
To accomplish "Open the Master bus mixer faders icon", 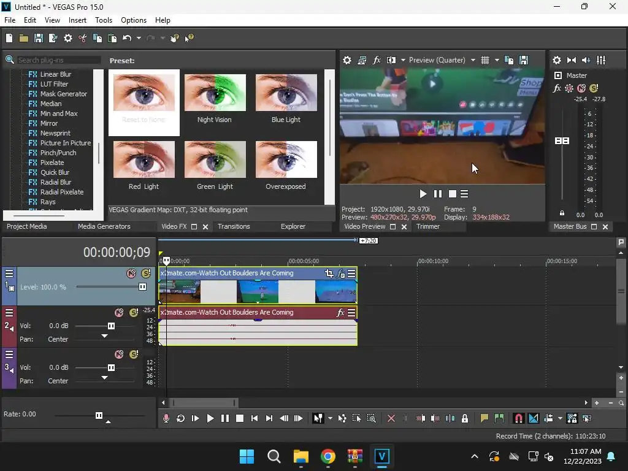I will (x=601, y=60).
